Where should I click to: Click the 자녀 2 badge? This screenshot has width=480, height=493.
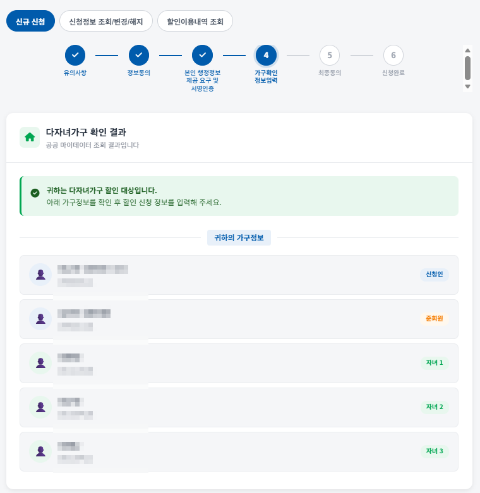435,407
